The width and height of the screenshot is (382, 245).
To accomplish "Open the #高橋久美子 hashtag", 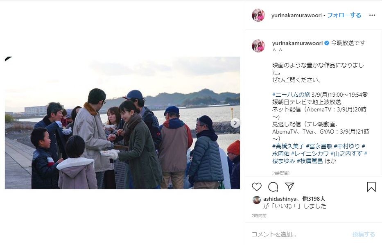I will (x=288, y=146).
